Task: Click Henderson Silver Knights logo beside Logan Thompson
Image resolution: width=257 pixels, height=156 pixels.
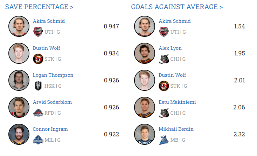Action: (x=38, y=86)
